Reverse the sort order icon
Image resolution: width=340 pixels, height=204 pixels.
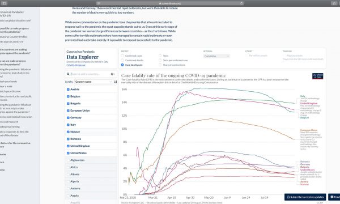[116, 82]
